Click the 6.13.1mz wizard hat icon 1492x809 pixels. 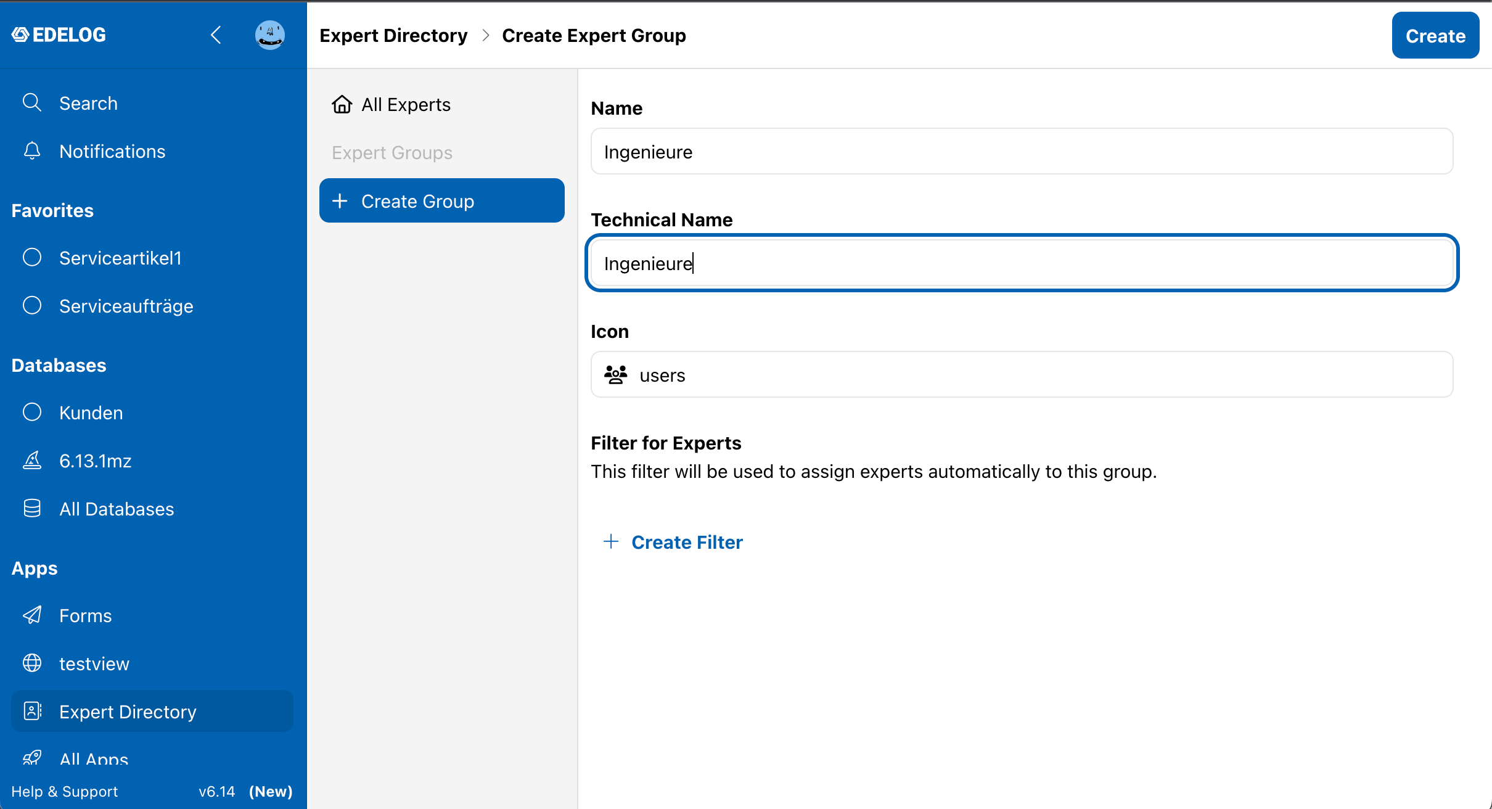(x=32, y=460)
